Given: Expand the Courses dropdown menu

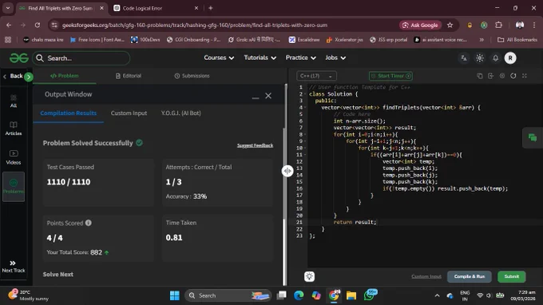Looking at the screenshot, I should [219, 57].
